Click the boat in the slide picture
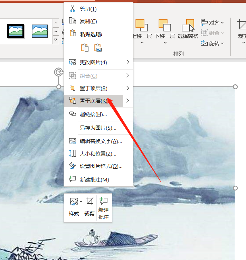The height and width of the screenshot is (260, 246). tap(116, 239)
